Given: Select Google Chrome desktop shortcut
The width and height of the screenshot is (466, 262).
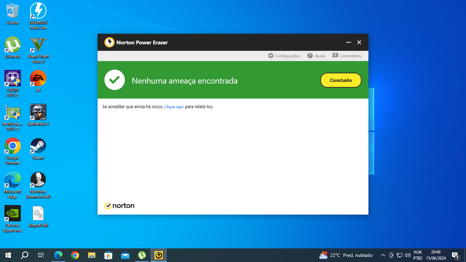Looking at the screenshot, I should point(13,151).
